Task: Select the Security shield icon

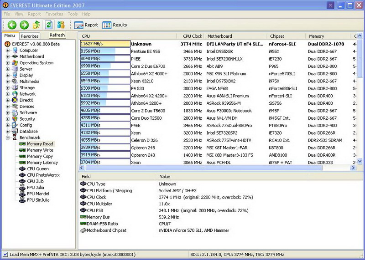Action: click(x=15, y=119)
